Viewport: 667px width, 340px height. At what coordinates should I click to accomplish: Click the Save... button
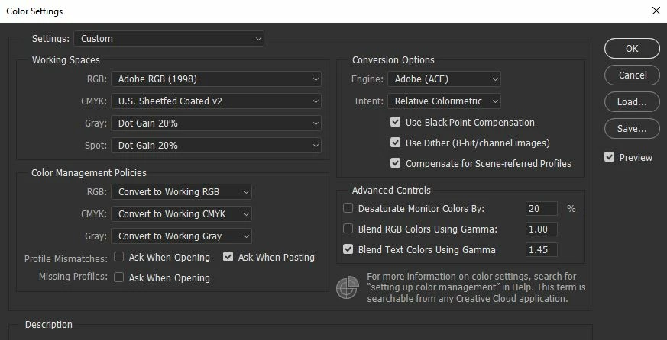tap(631, 128)
